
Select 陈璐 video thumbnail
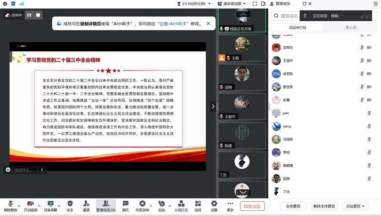242,136
